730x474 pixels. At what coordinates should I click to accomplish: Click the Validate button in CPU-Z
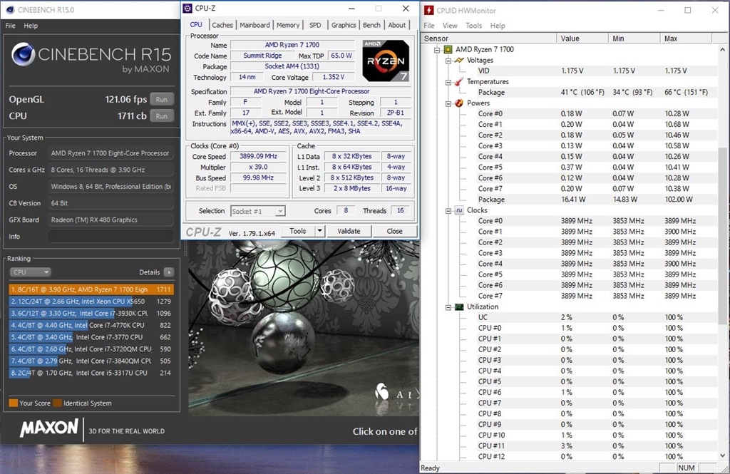(349, 231)
